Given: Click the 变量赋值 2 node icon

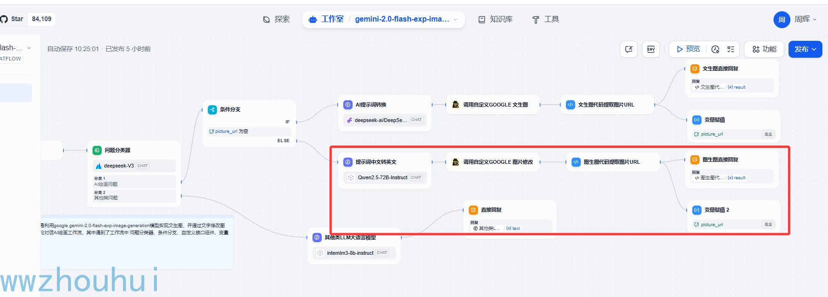Looking at the screenshot, I should (696, 210).
